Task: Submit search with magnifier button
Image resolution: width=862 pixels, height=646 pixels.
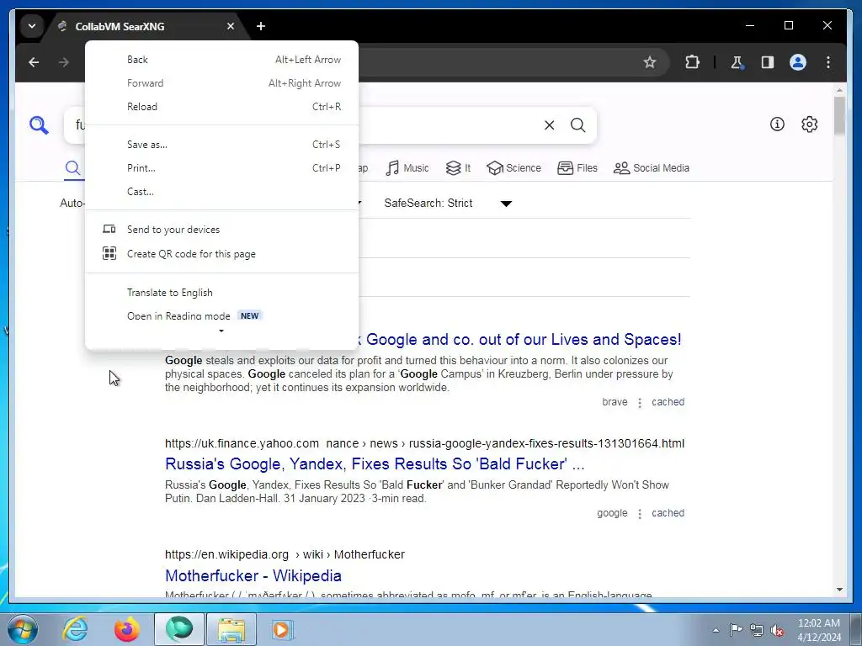Action: pos(577,125)
